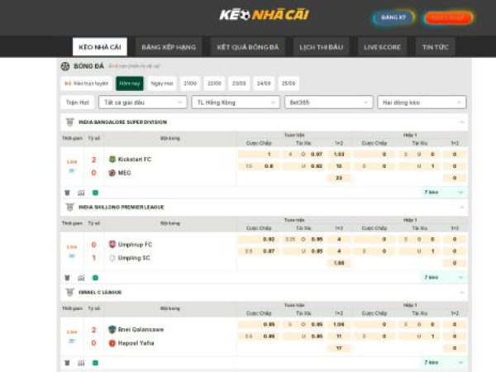This screenshot has width=496, height=372.
Task: Toggle the Trận Hot filter
Action: pyautogui.click(x=77, y=103)
